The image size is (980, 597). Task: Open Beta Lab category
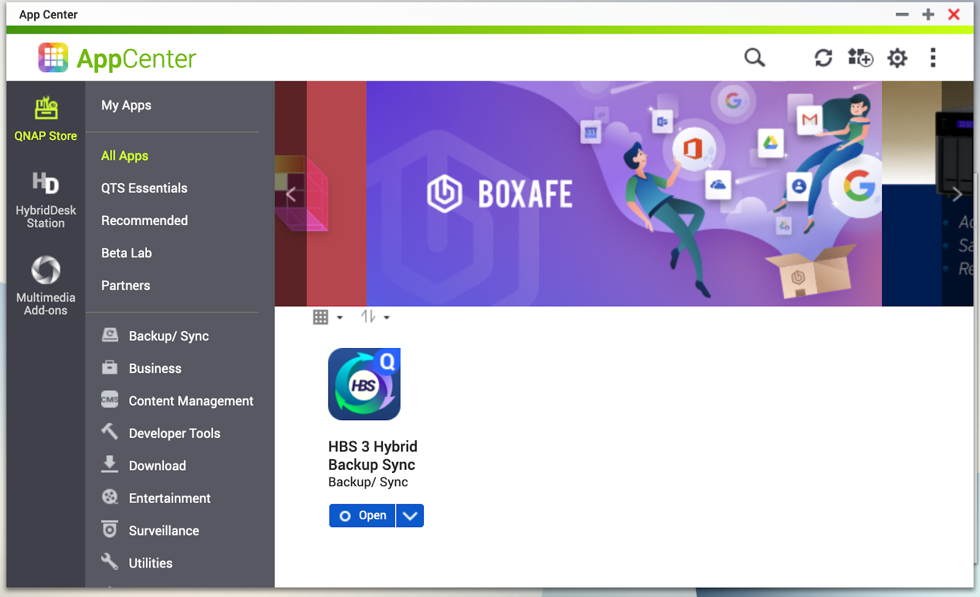[126, 253]
